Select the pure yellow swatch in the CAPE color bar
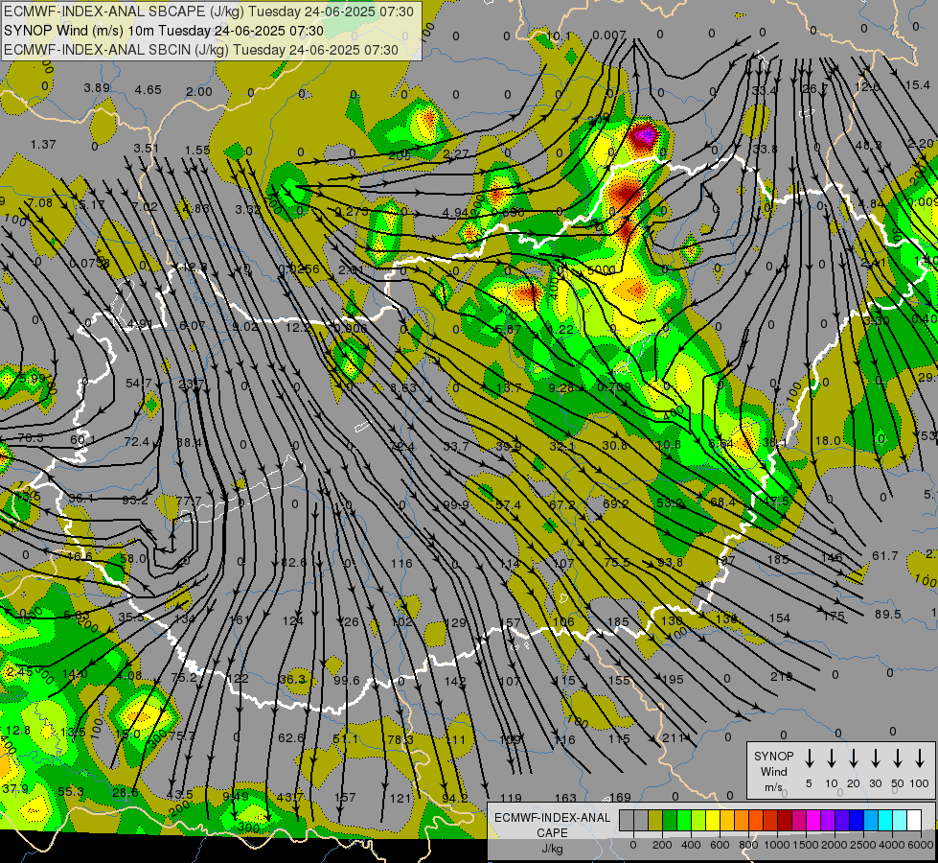Image resolution: width=938 pixels, height=863 pixels. (713, 820)
